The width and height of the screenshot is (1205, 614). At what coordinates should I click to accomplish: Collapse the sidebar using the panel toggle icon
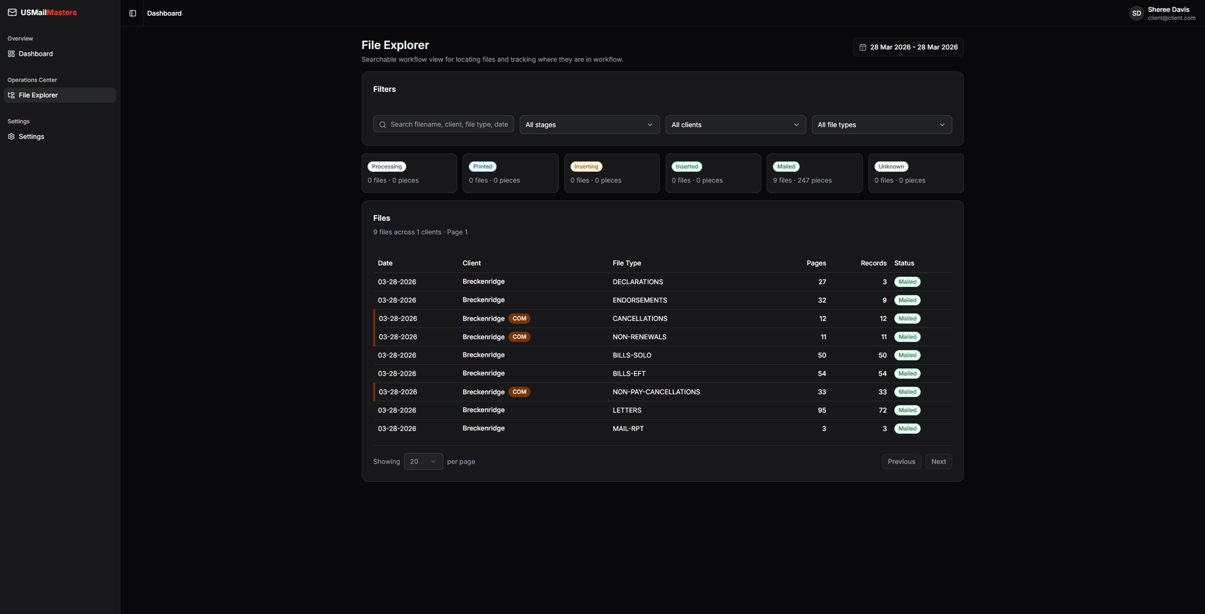pos(132,13)
